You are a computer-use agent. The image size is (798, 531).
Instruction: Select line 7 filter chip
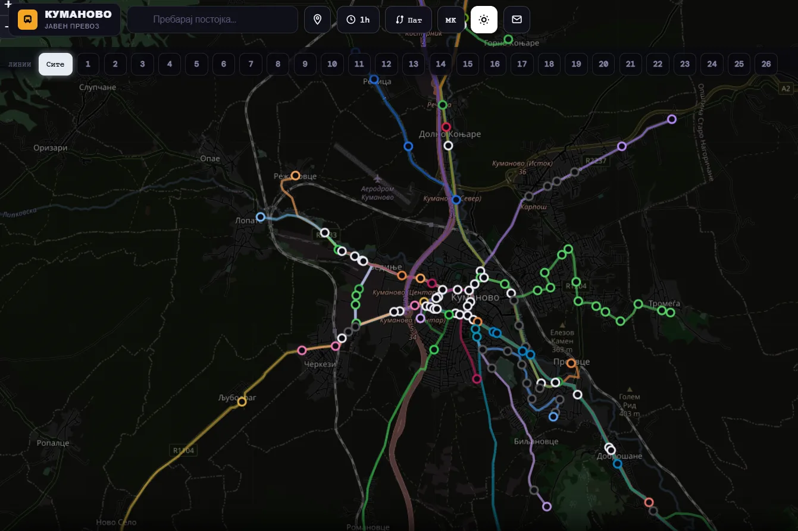coord(251,64)
